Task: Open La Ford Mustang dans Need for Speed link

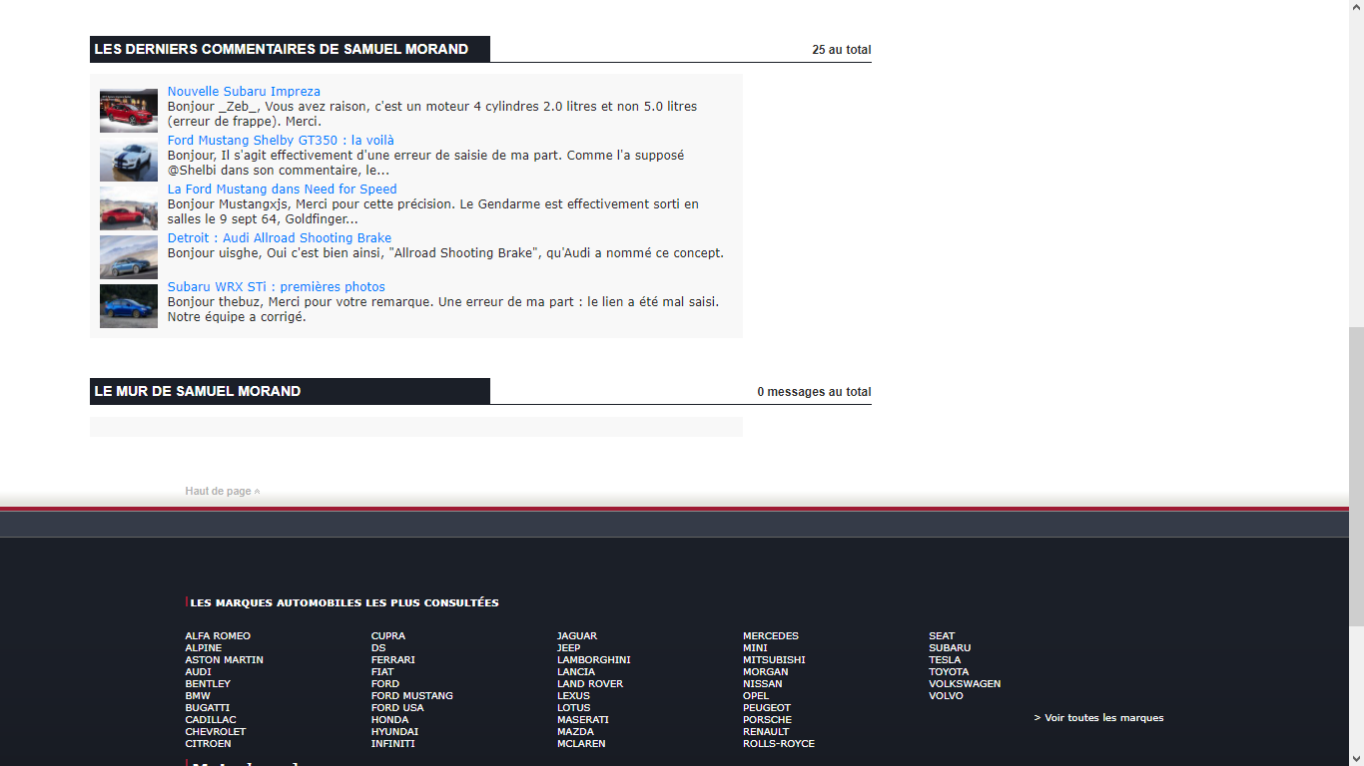Action: pyautogui.click(x=283, y=190)
